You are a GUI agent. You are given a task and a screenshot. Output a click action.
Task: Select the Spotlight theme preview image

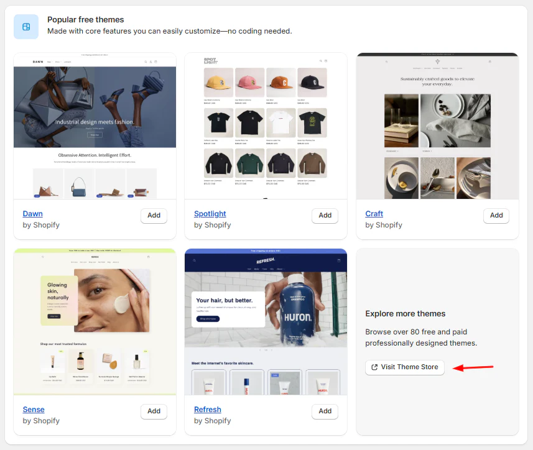(266, 126)
